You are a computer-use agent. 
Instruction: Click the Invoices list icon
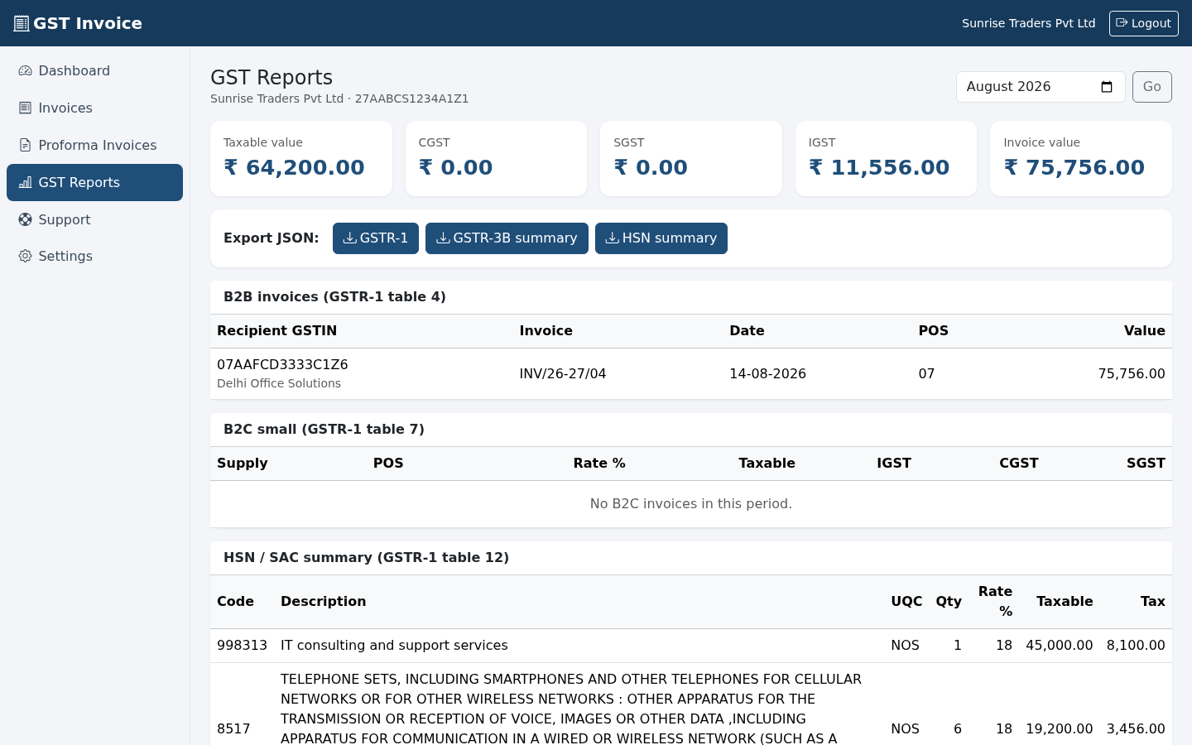tap(26, 108)
